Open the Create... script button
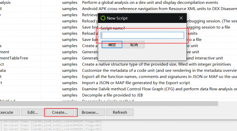Viewport: 237px width, 131px height. 60,112
